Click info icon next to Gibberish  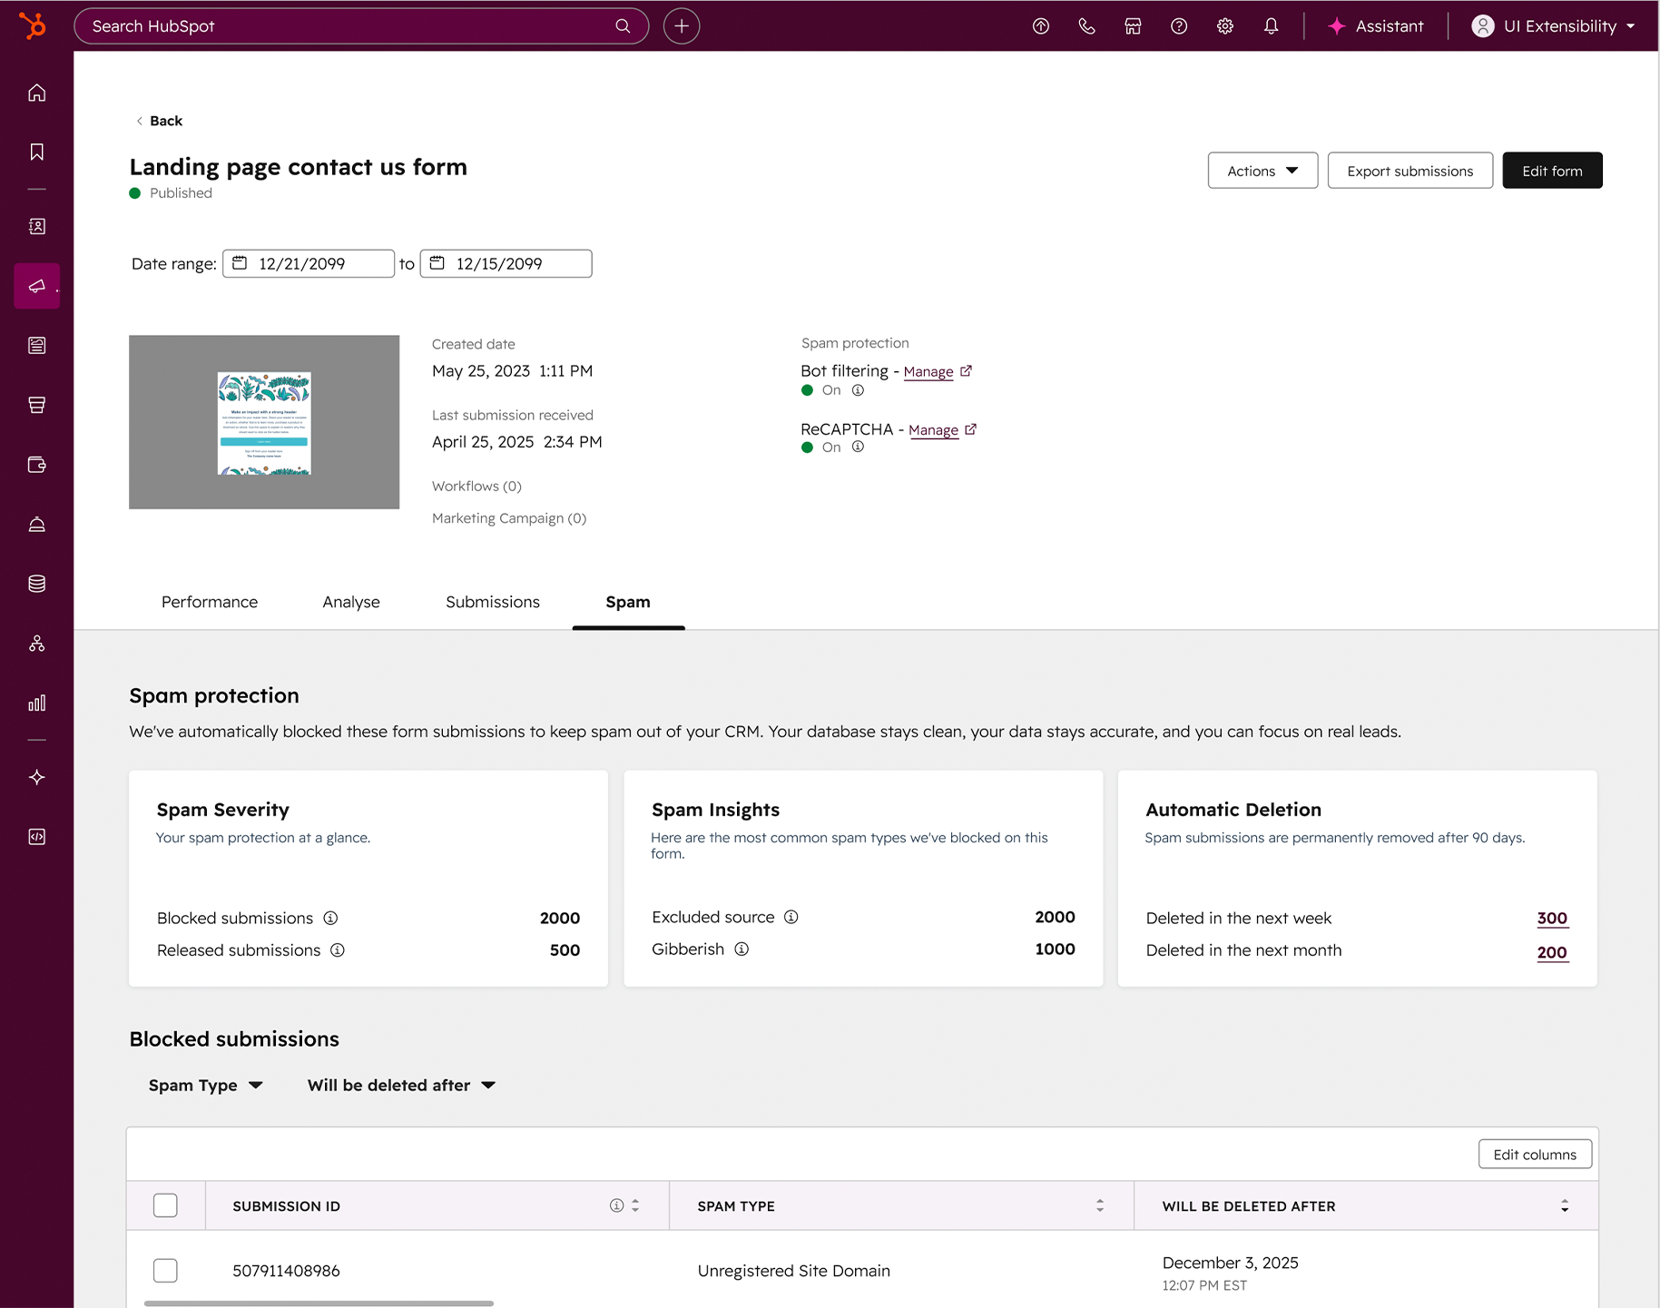[x=742, y=949]
